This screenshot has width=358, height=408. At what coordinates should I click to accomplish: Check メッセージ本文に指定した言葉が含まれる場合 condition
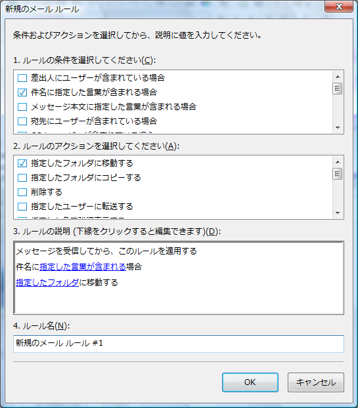pyautogui.click(x=22, y=107)
